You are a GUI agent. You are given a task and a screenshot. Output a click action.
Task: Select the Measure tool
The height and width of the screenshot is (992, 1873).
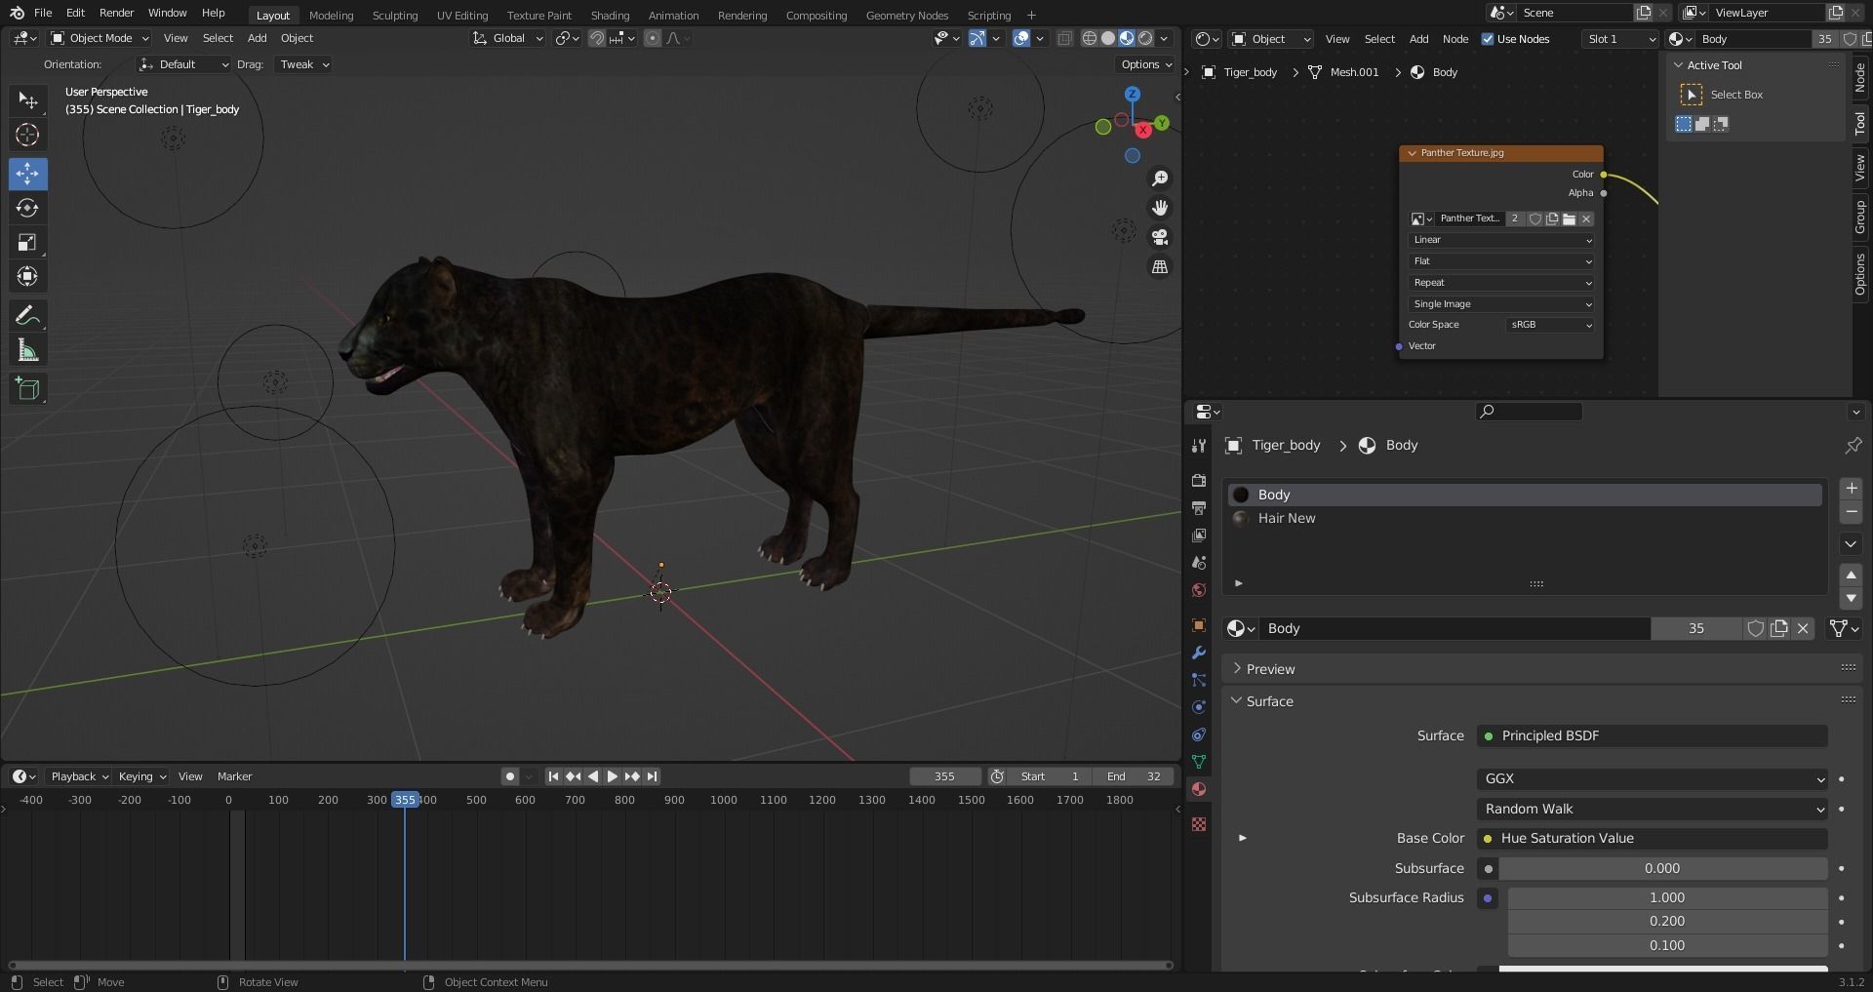coord(27,350)
